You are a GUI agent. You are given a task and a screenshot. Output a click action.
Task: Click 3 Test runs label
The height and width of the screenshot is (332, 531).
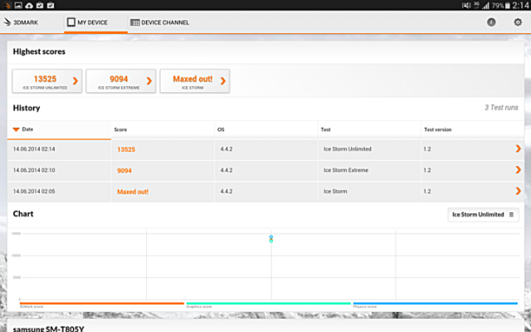501,107
